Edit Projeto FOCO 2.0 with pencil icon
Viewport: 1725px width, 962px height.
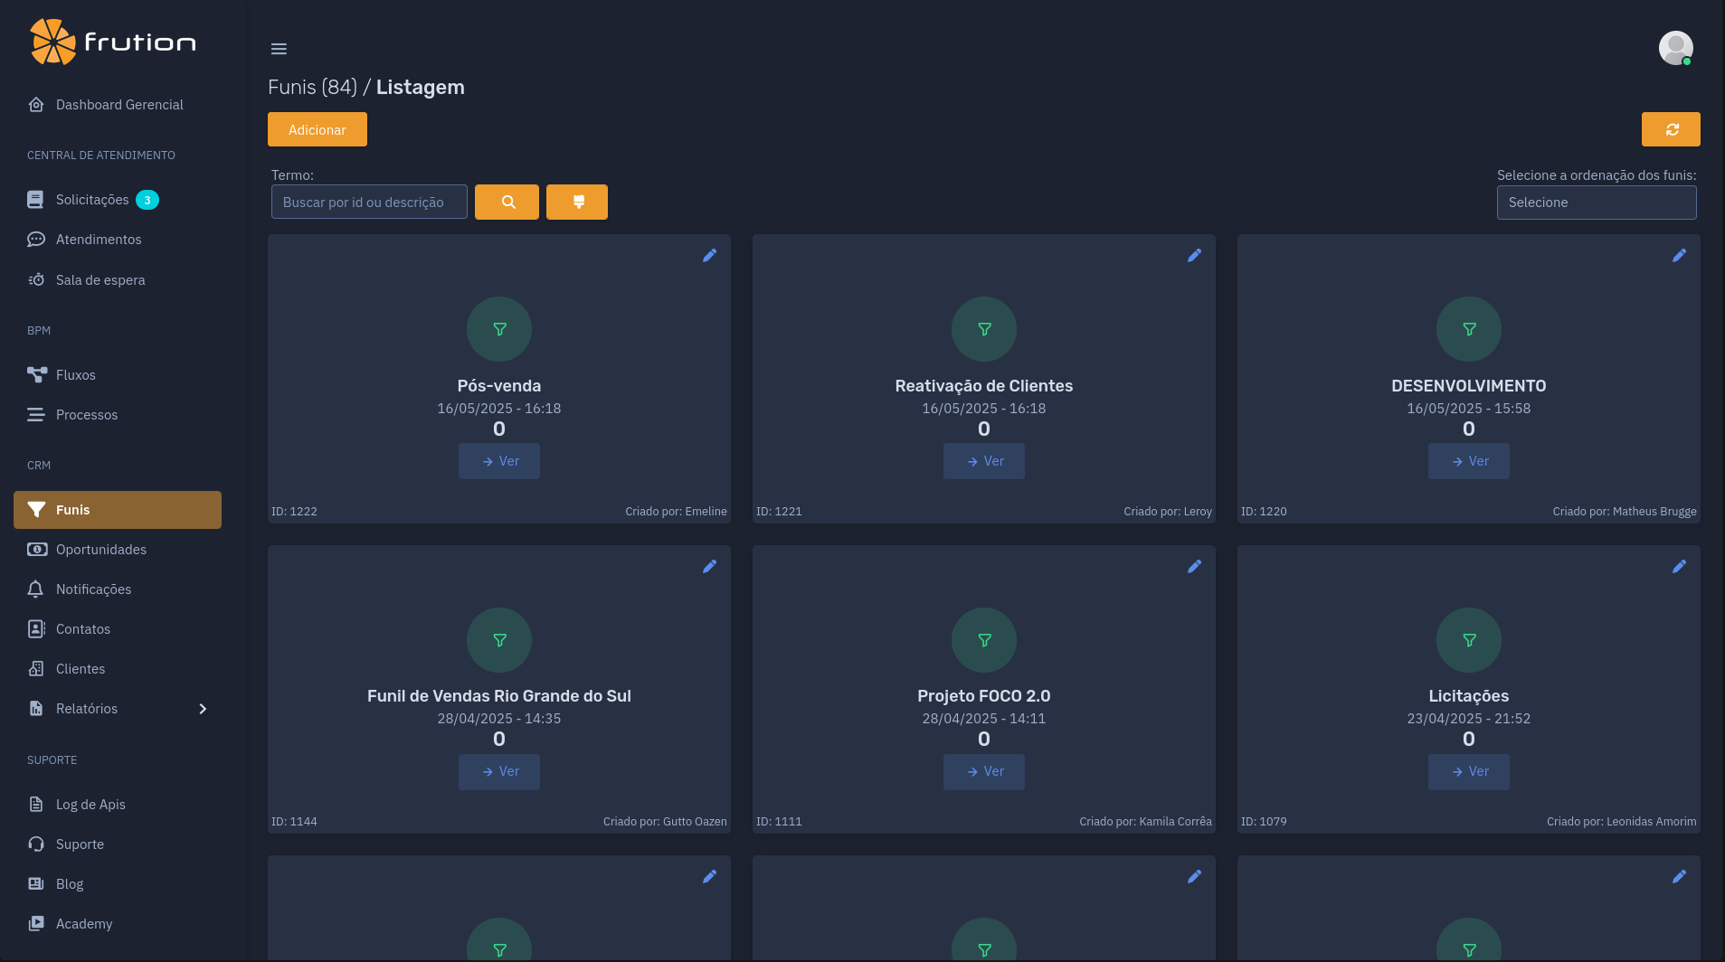[1194, 566]
